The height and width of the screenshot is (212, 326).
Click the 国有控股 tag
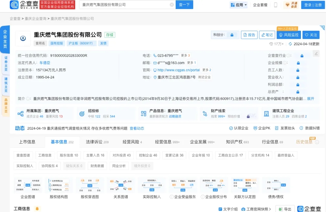56,43
